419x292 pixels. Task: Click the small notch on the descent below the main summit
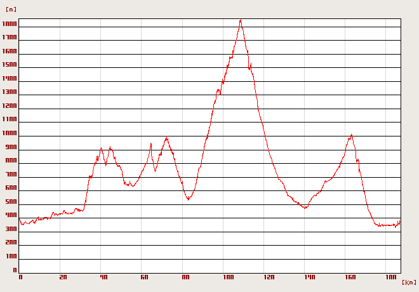(x=249, y=66)
